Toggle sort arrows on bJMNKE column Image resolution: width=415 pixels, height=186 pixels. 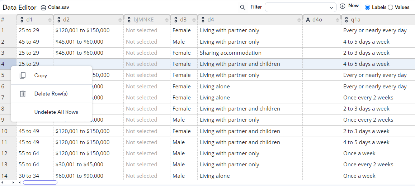167,20
